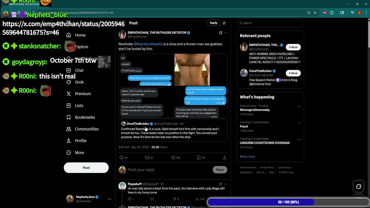The image size is (370, 208).
Task: Open Fraud trending topic
Action: pos(244,126)
